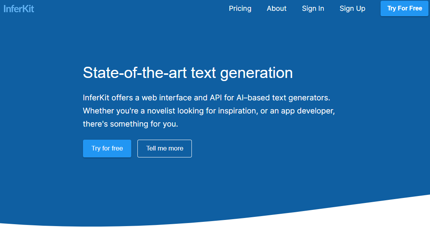Select Sign In in the navigation
This screenshot has width=430, height=240.
click(313, 8)
